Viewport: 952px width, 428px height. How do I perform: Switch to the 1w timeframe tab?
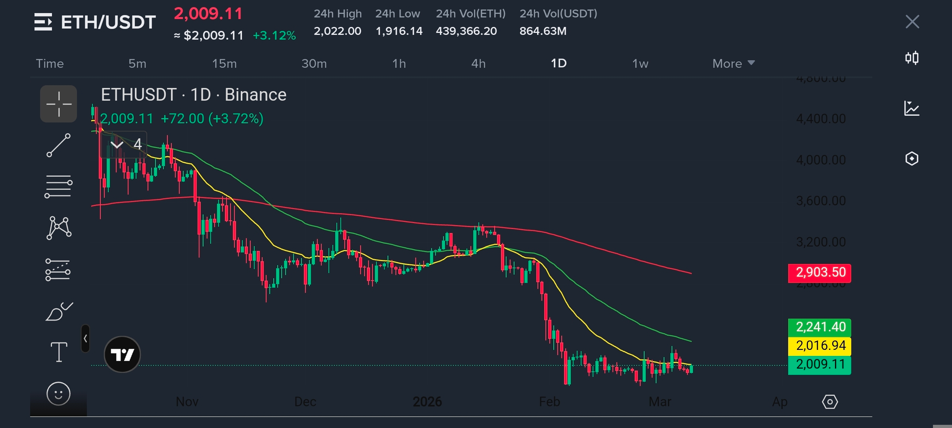[x=640, y=63]
